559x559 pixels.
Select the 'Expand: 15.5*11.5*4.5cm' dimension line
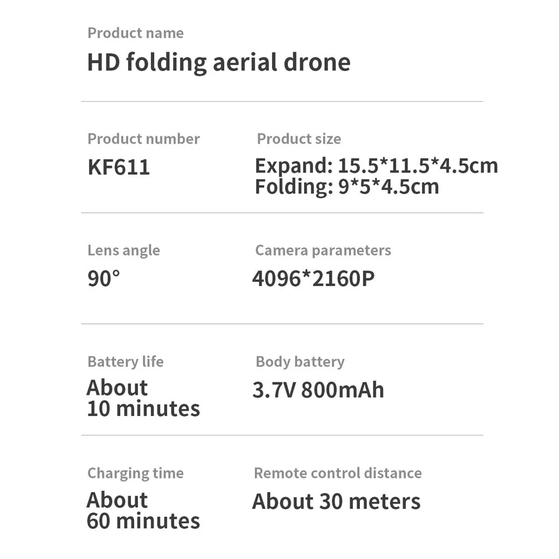(x=376, y=166)
